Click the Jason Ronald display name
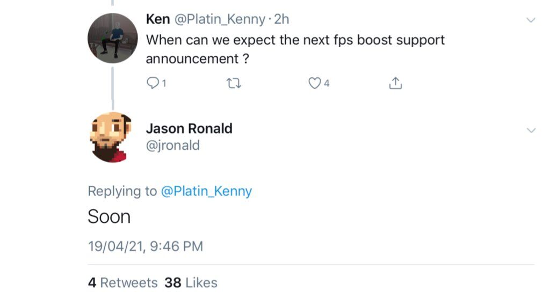The image size is (550, 298). click(x=189, y=129)
